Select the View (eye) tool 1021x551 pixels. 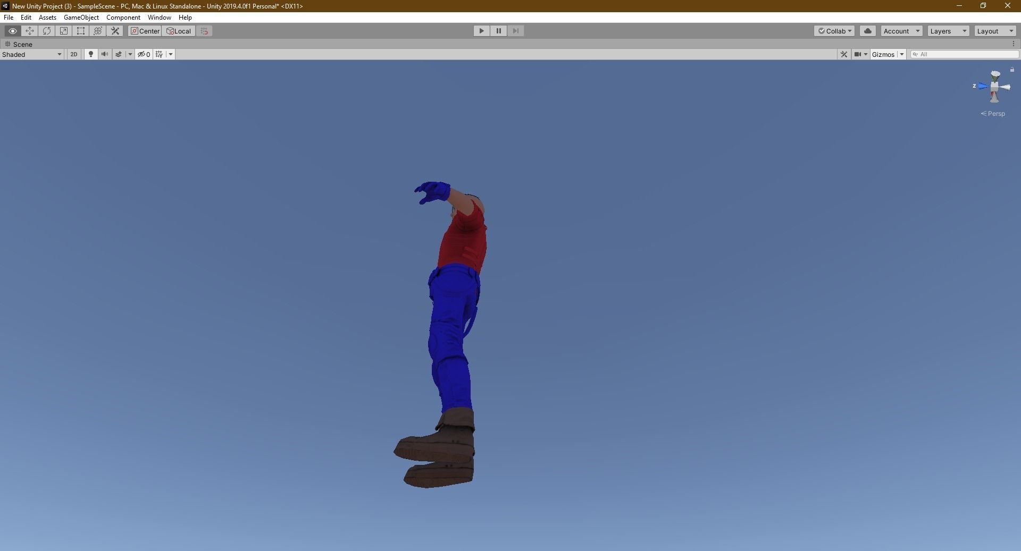(13, 31)
